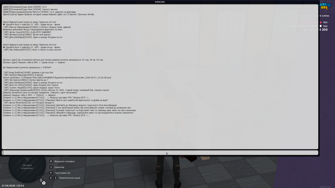Click the Альбіна Марлова В Дніпрі line
Screen dimensions: 335x188
pos(23,75)
